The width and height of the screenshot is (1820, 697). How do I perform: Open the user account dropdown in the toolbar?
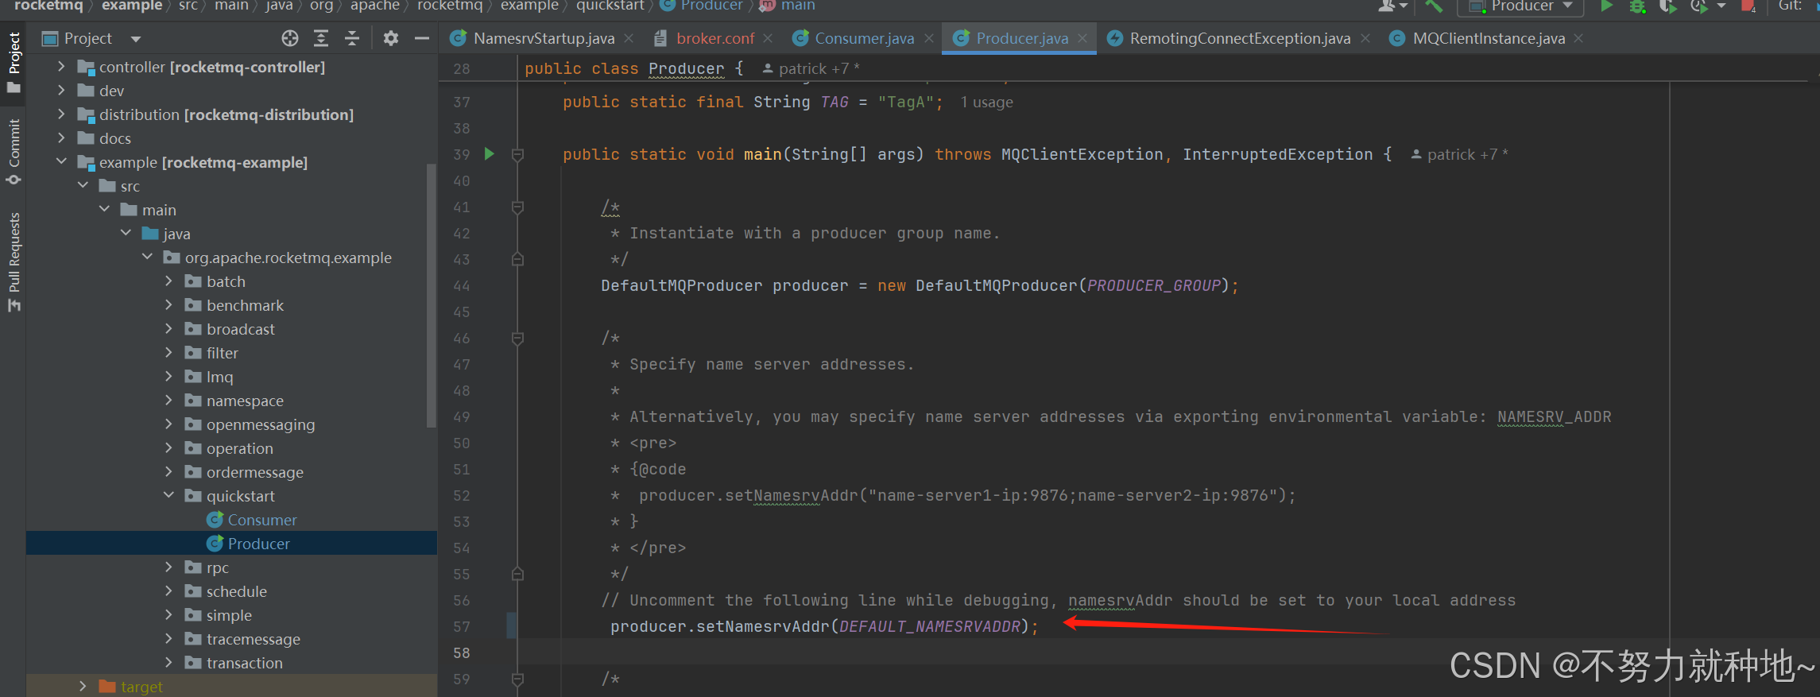pos(1392,6)
